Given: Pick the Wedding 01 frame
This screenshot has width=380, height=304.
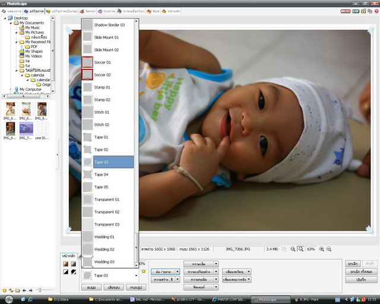Looking at the screenshot, I should [x=108, y=237].
